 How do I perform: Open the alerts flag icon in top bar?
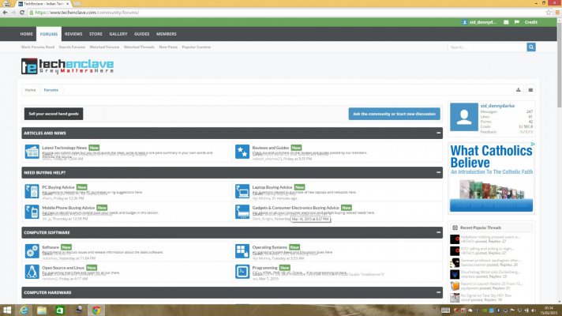[517, 22]
